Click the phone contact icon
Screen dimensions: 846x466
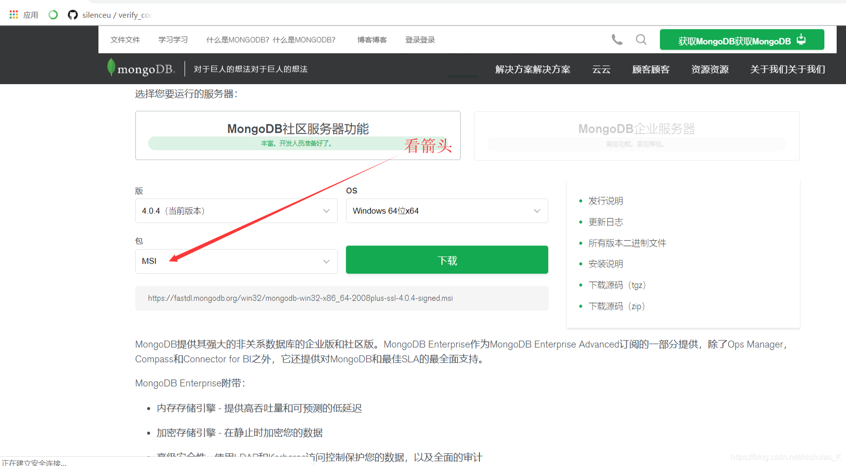[617, 39]
